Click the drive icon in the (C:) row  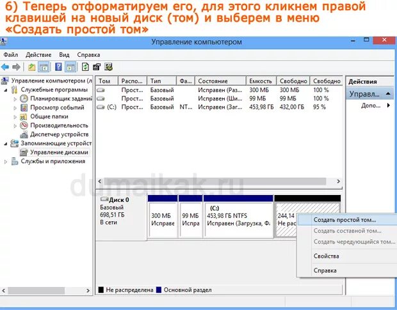tap(101, 107)
